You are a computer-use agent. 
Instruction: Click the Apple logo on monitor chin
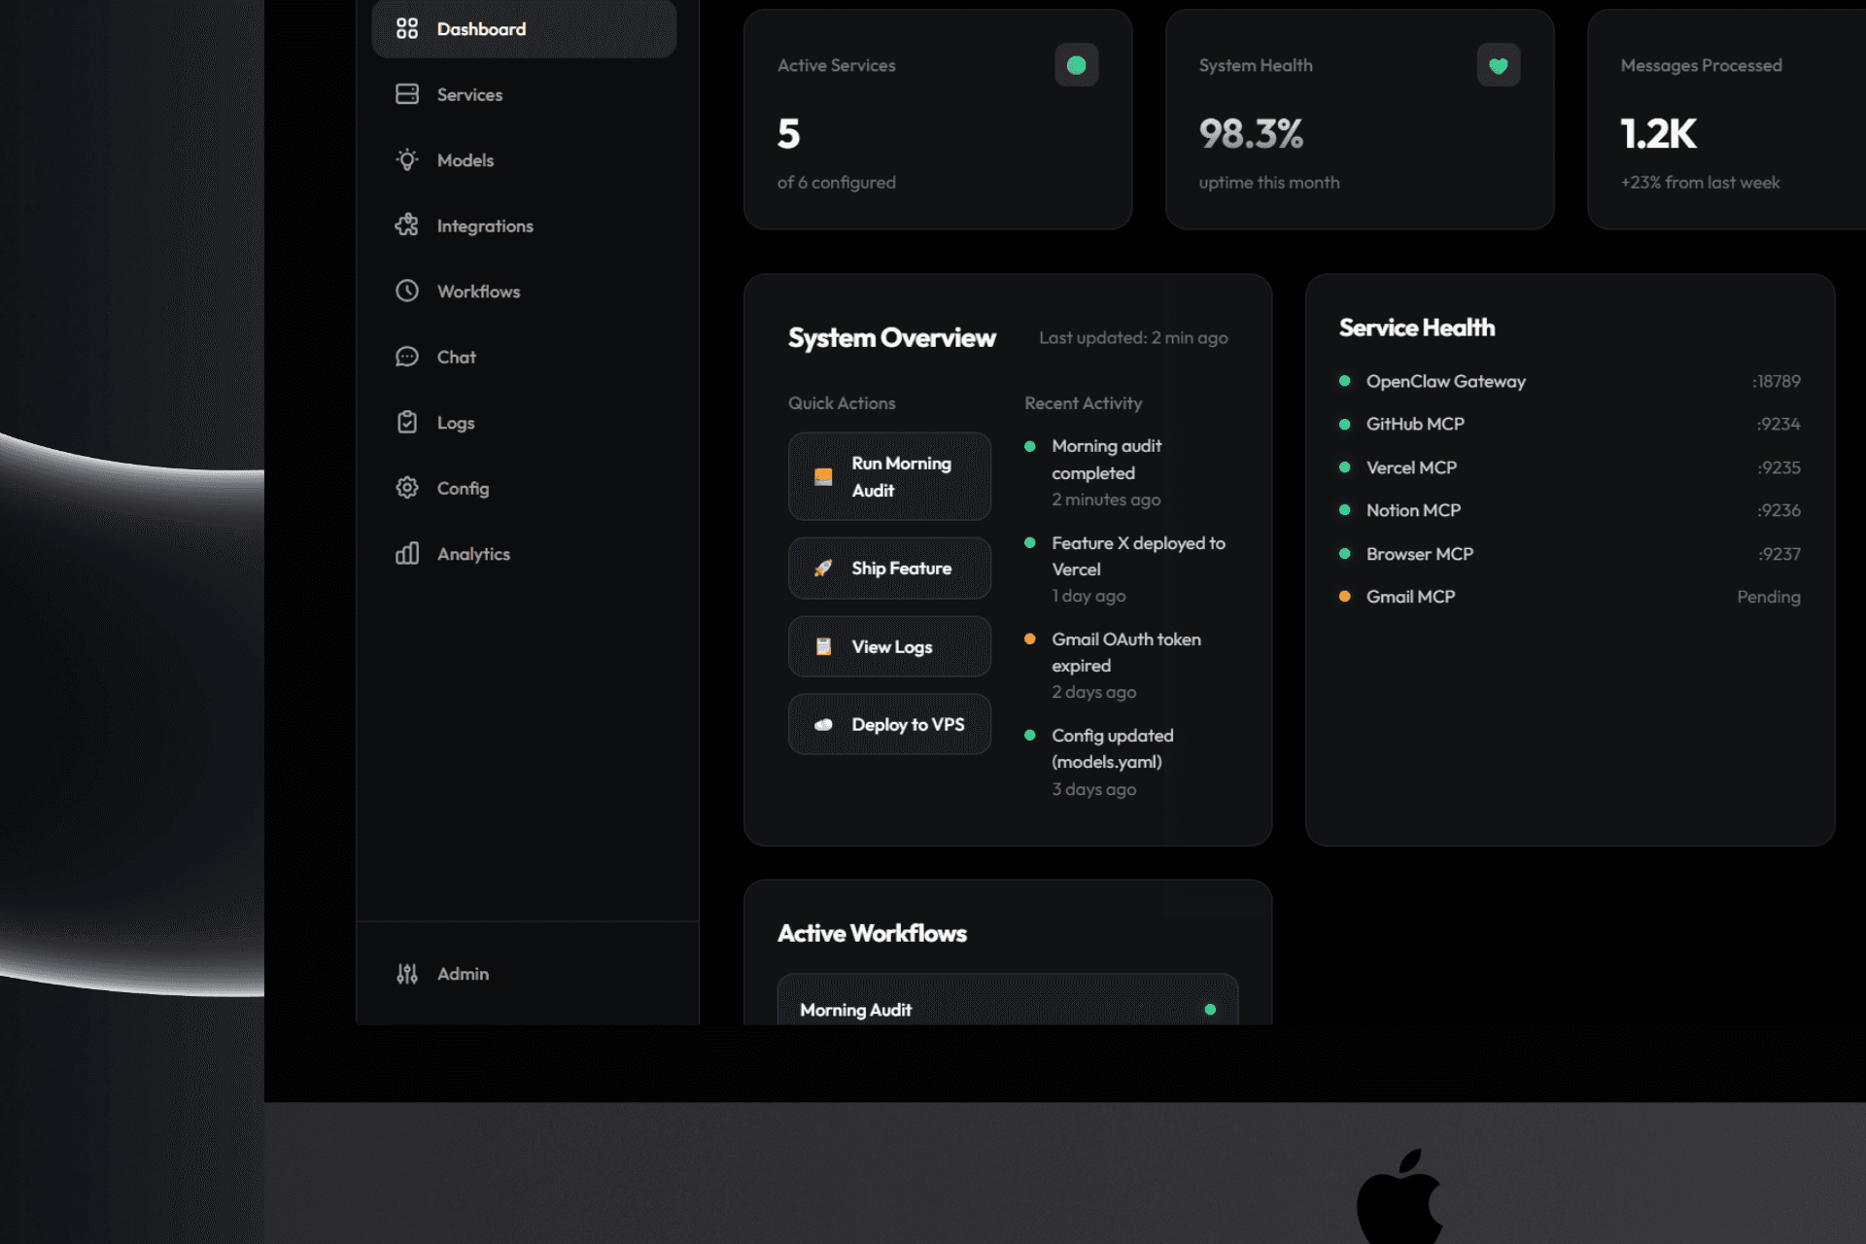pyautogui.click(x=1399, y=1195)
